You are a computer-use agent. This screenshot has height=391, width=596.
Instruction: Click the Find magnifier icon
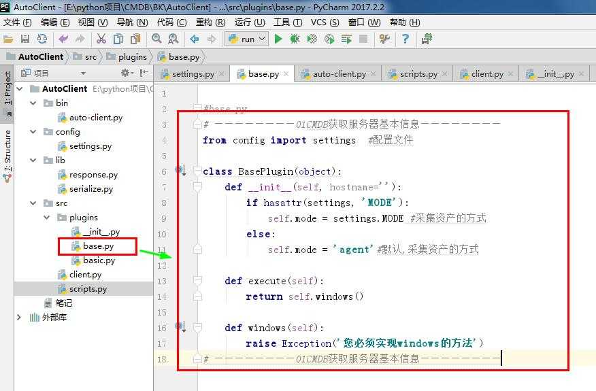(x=156, y=39)
